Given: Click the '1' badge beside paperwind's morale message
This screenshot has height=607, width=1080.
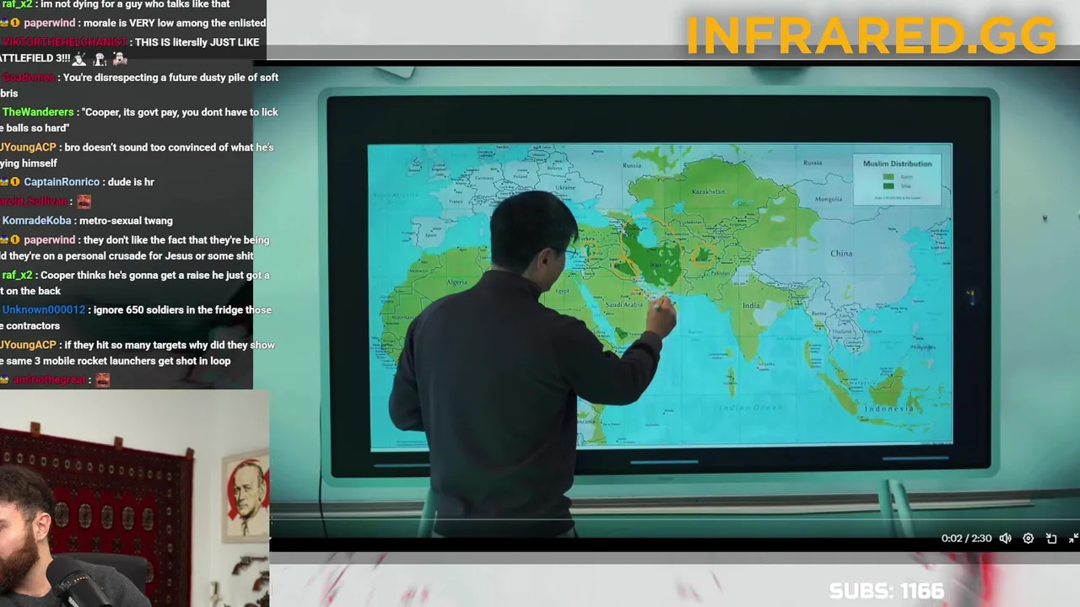Looking at the screenshot, I should [14, 23].
